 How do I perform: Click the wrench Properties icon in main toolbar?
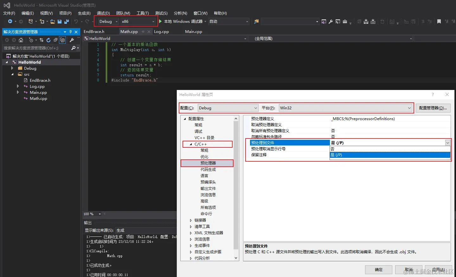point(331,22)
